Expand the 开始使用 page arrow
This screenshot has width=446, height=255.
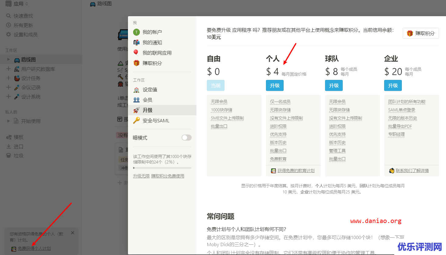[x=9, y=121]
